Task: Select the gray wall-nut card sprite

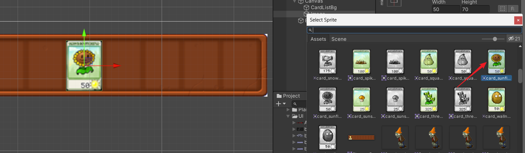Action: pos(328,138)
